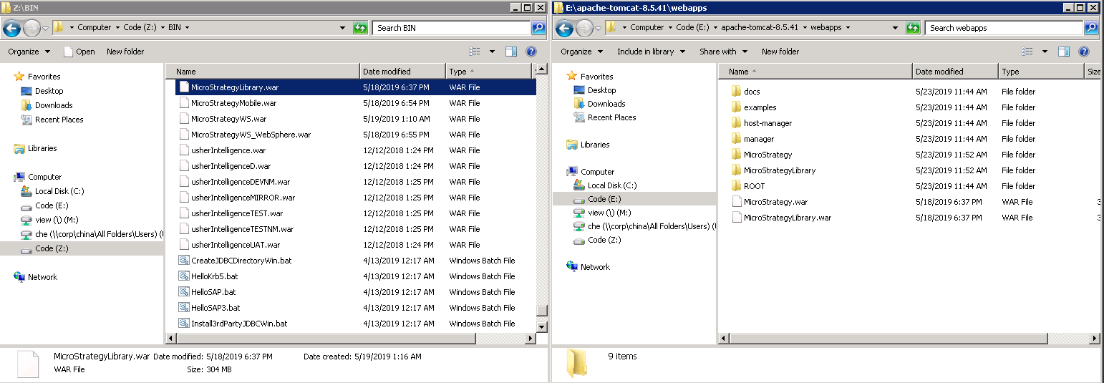Sort BIN files by Type column
The image size is (1104, 383).
pos(488,72)
